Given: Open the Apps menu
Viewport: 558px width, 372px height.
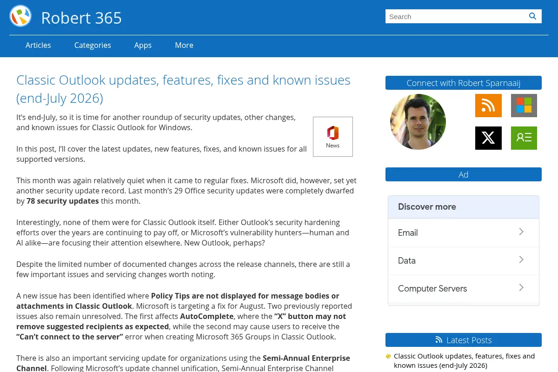Looking at the screenshot, I should click(143, 45).
